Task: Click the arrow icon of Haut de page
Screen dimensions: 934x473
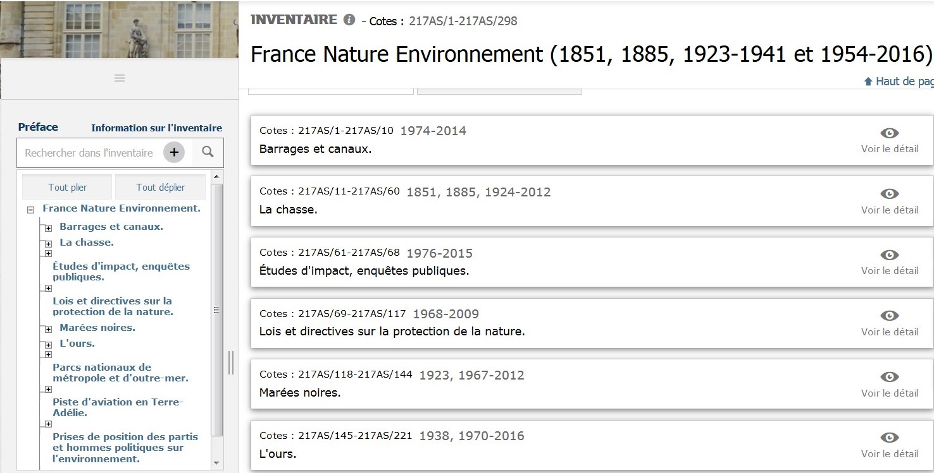Action: point(868,81)
